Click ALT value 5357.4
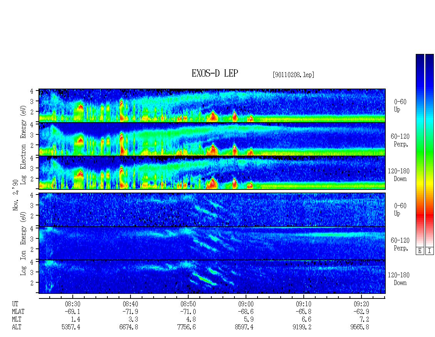The height and width of the screenshot is (337, 435). (71, 327)
